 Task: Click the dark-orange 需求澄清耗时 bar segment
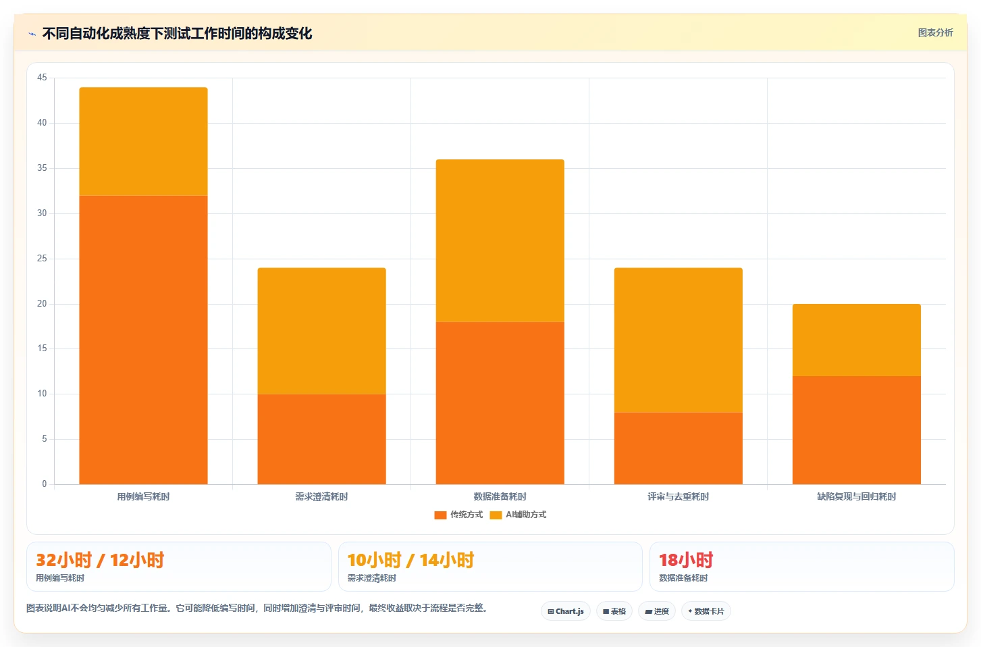pyautogui.click(x=321, y=439)
